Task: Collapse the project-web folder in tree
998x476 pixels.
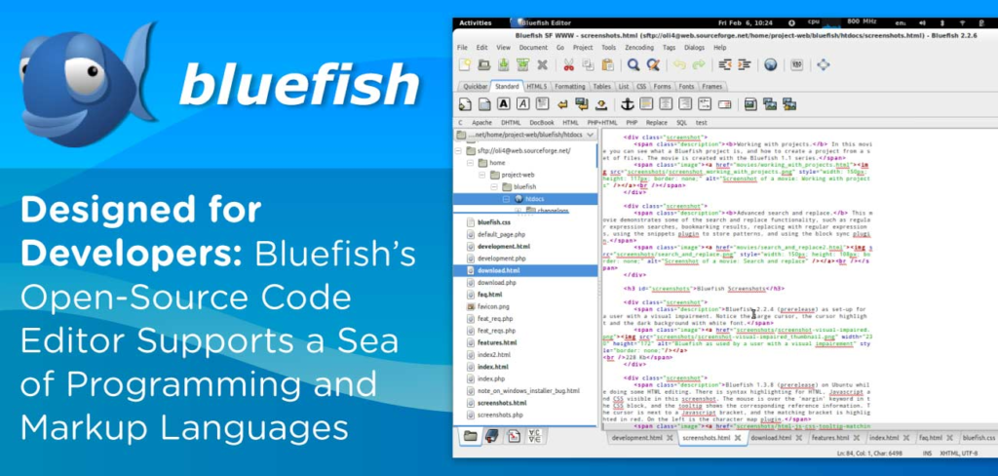Action: (x=480, y=176)
